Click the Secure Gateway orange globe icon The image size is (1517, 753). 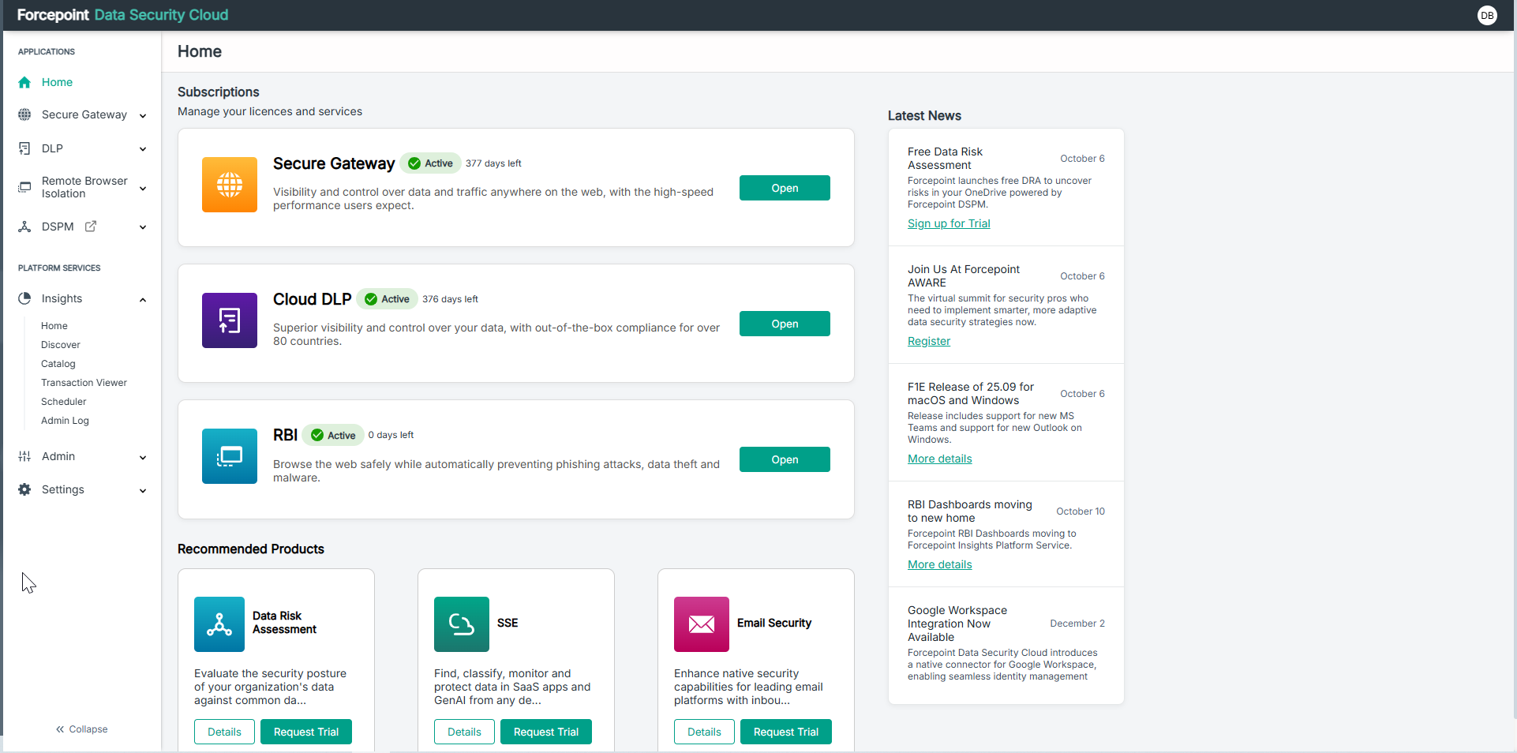229,185
